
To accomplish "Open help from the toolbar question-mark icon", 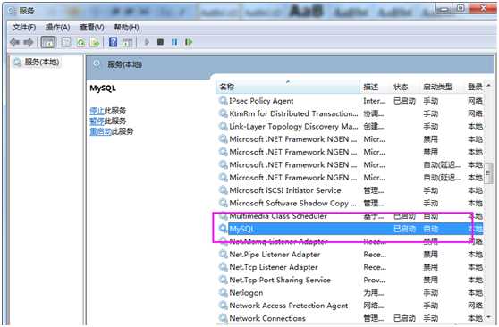I will pyautogui.click(x=113, y=42).
